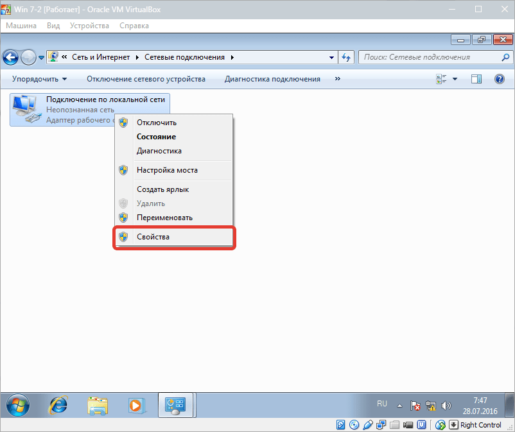
Task: Toggle the preview pane icon
Action: (476, 79)
